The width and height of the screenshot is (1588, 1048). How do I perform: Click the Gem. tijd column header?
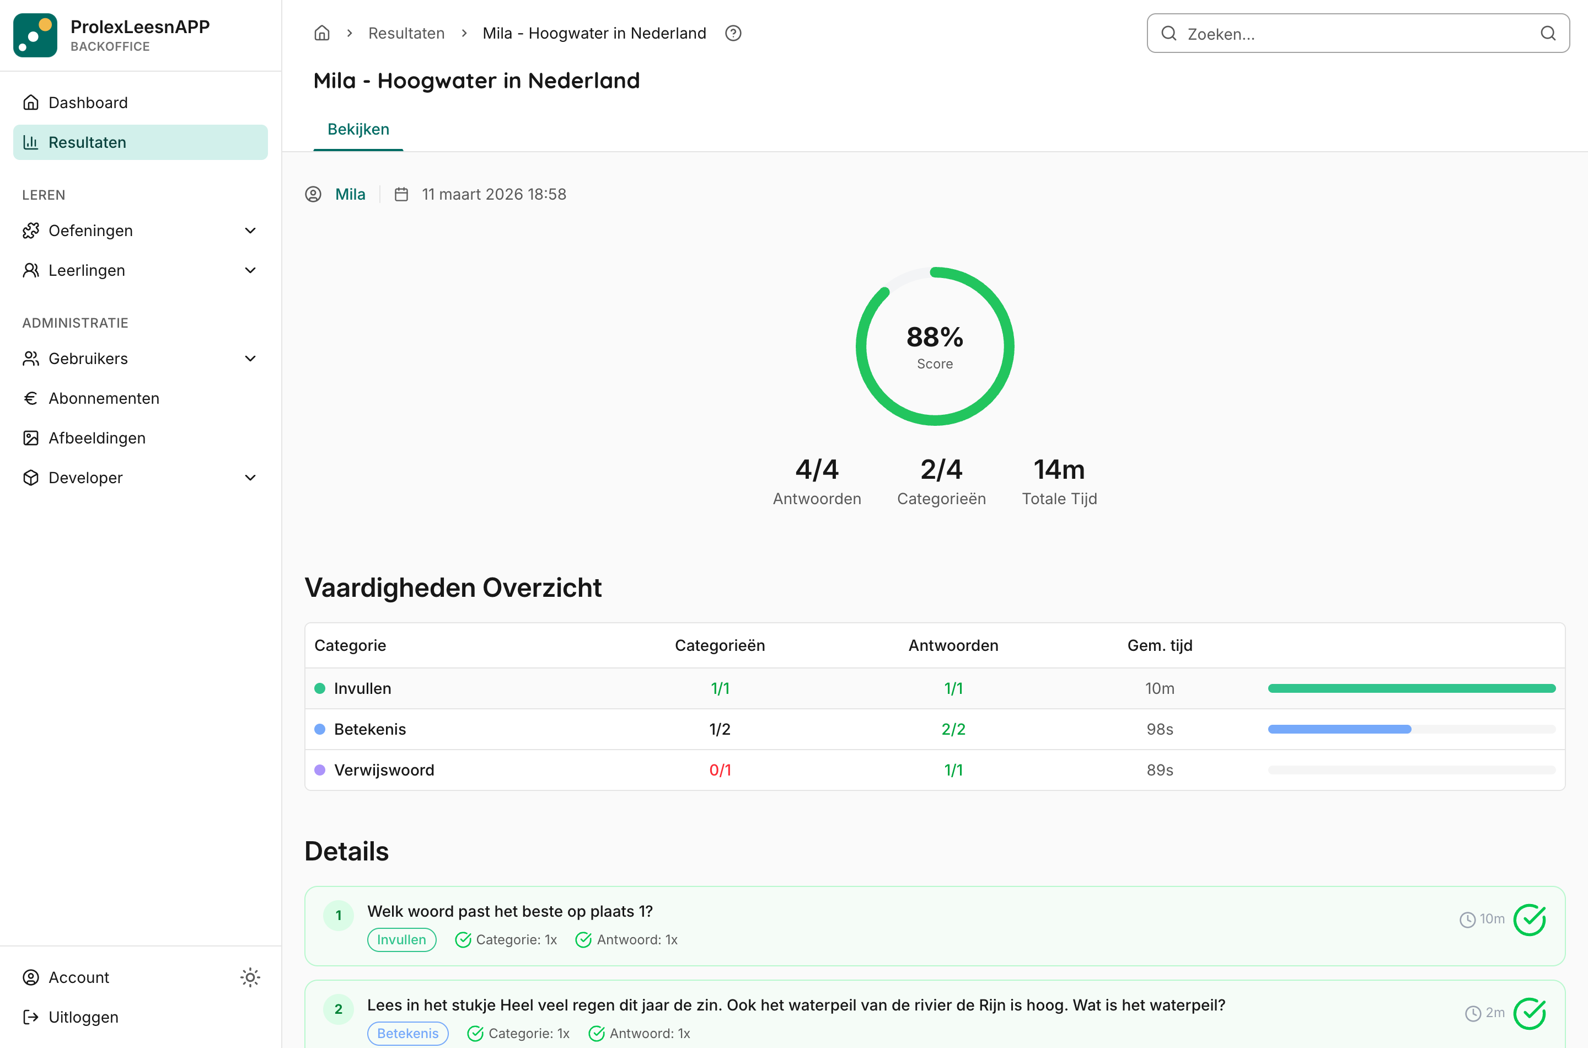[x=1160, y=646]
